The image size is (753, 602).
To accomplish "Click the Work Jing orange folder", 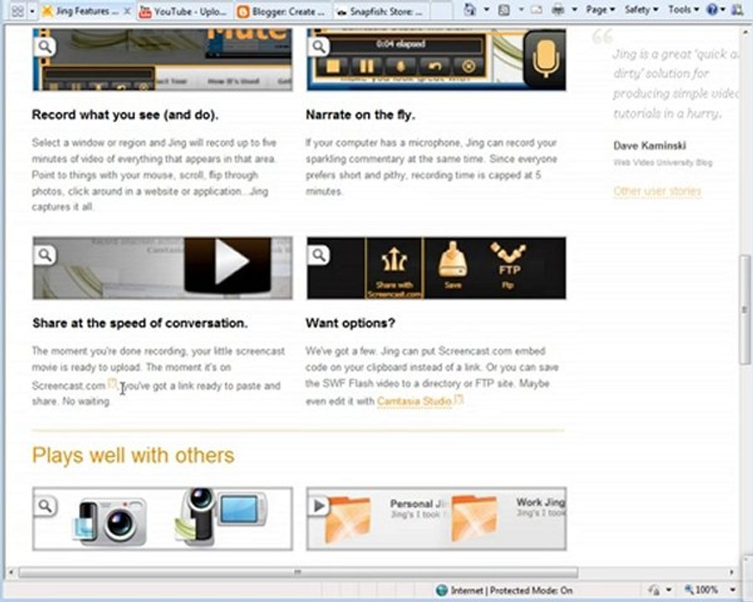I will pos(474,519).
